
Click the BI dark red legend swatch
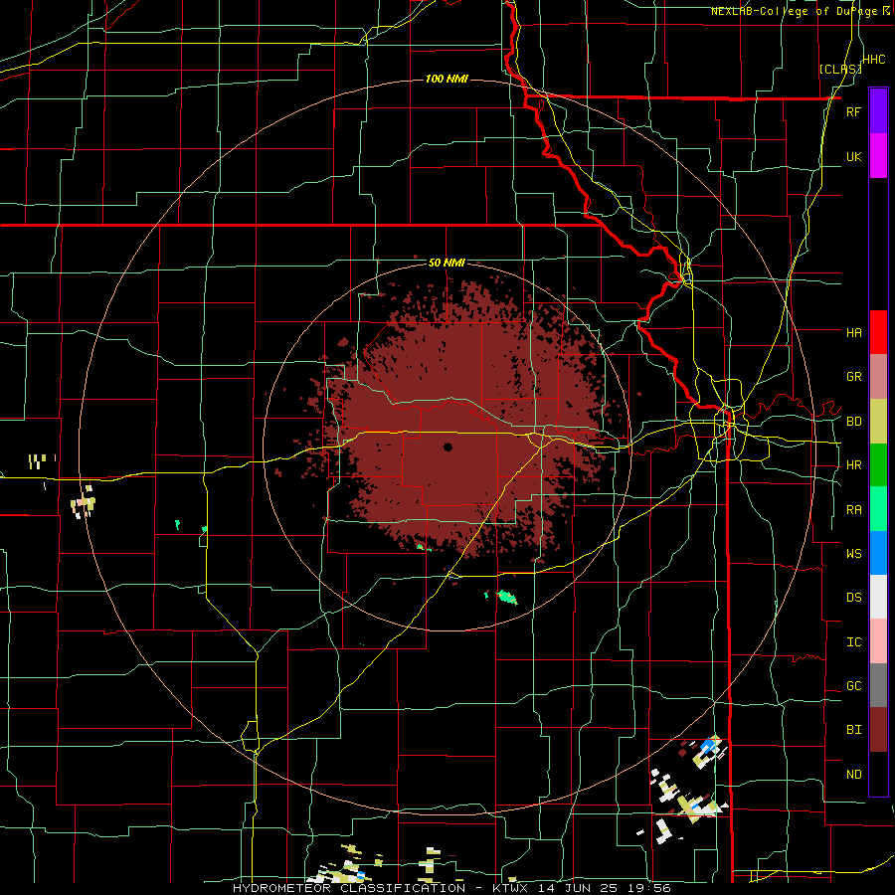878,730
